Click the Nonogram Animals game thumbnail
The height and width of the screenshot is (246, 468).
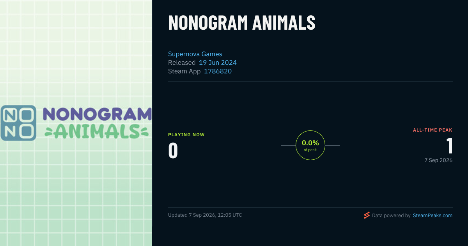pyautogui.click(x=76, y=123)
